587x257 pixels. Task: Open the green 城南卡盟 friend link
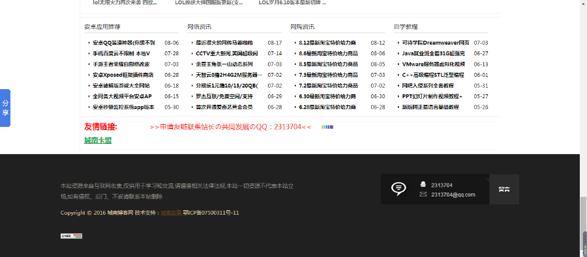tap(98, 141)
